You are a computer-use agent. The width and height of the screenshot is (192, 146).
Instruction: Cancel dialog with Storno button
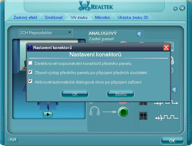point(120,94)
